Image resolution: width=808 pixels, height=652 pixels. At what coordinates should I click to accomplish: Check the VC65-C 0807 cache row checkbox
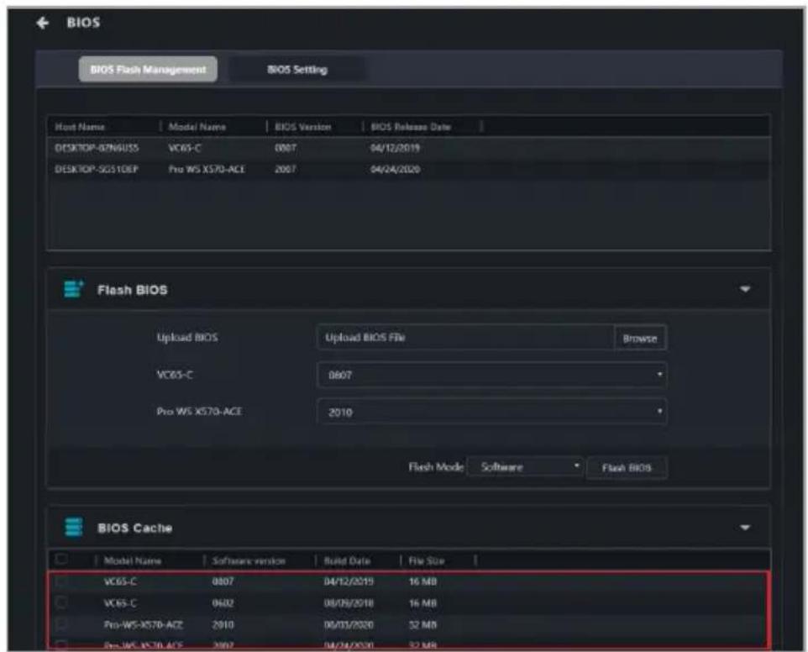(x=60, y=581)
